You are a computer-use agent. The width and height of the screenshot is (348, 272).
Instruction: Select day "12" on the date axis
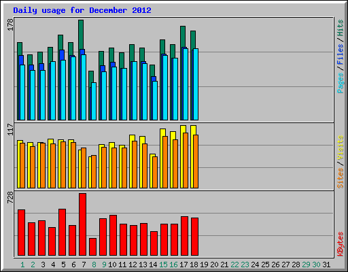133,265
